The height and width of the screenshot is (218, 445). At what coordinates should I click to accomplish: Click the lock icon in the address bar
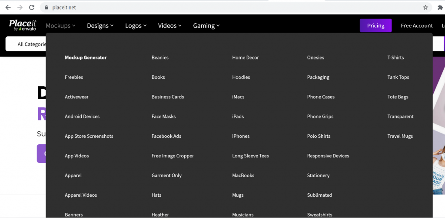click(46, 8)
